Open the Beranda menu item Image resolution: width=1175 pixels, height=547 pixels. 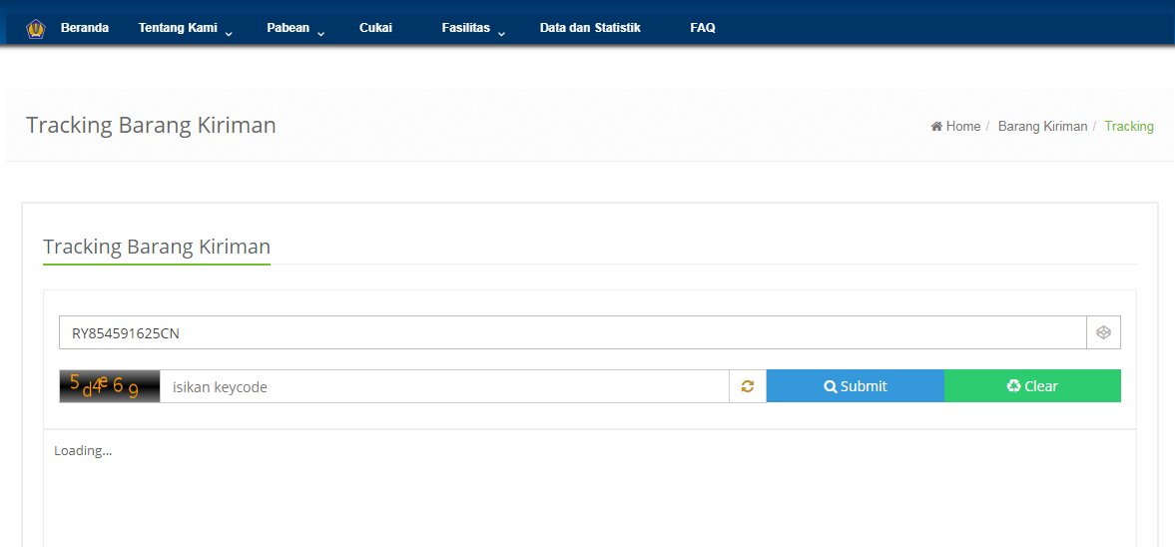point(85,28)
